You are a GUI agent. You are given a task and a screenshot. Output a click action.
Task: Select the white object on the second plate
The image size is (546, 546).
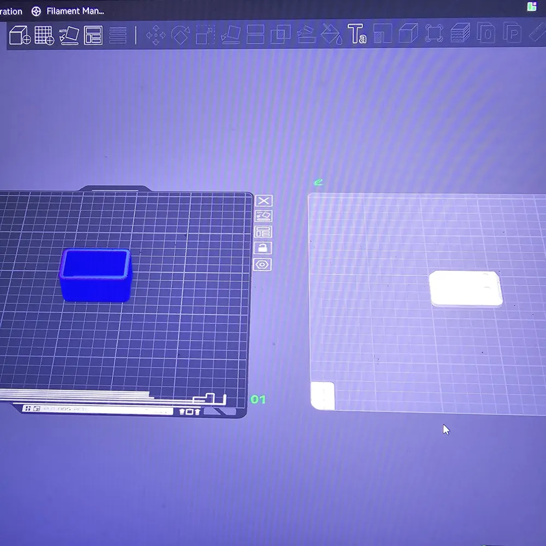(x=466, y=289)
